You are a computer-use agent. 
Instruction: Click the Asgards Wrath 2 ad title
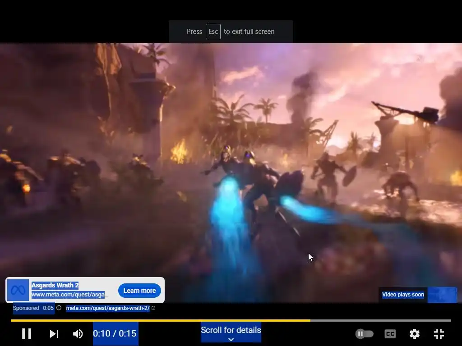tap(55, 285)
